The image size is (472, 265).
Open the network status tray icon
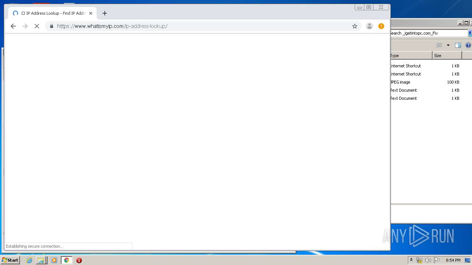click(419, 260)
